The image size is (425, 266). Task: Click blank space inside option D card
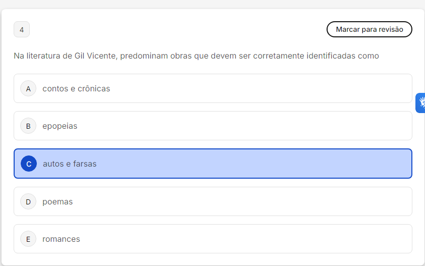pyautogui.click(x=252, y=202)
